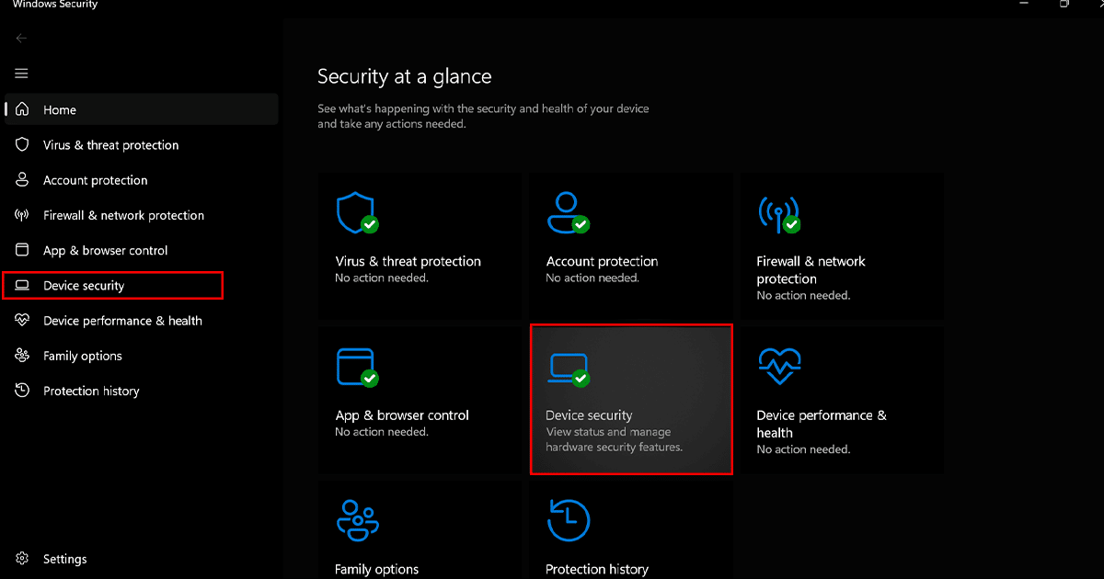Open Protection history in the sidebar
Image resolution: width=1104 pixels, height=579 pixels.
click(x=91, y=391)
